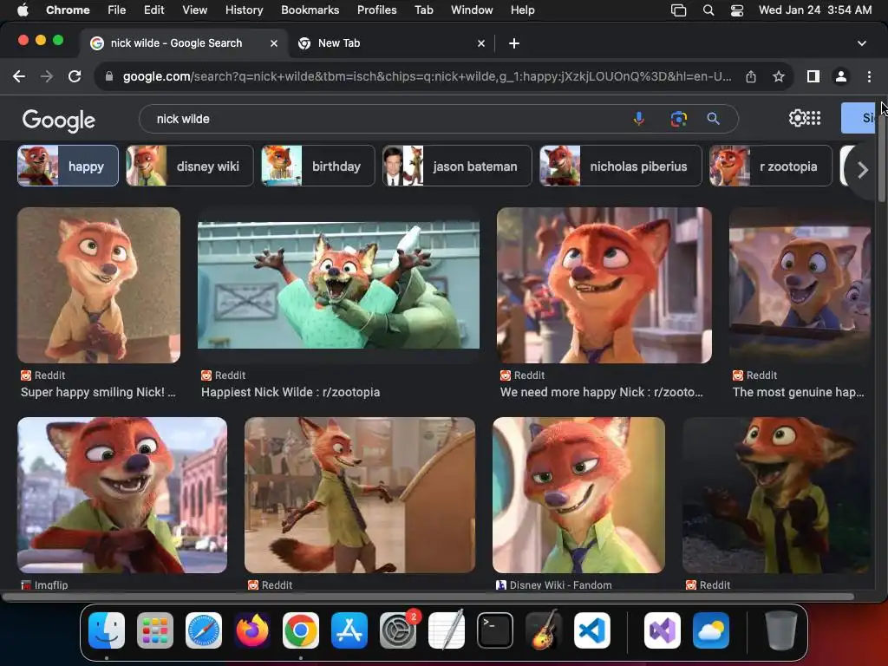The width and height of the screenshot is (888, 666).
Task: Open the Happiest Nick Wilde hospital gown thumbnail
Action: pyautogui.click(x=338, y=284)
